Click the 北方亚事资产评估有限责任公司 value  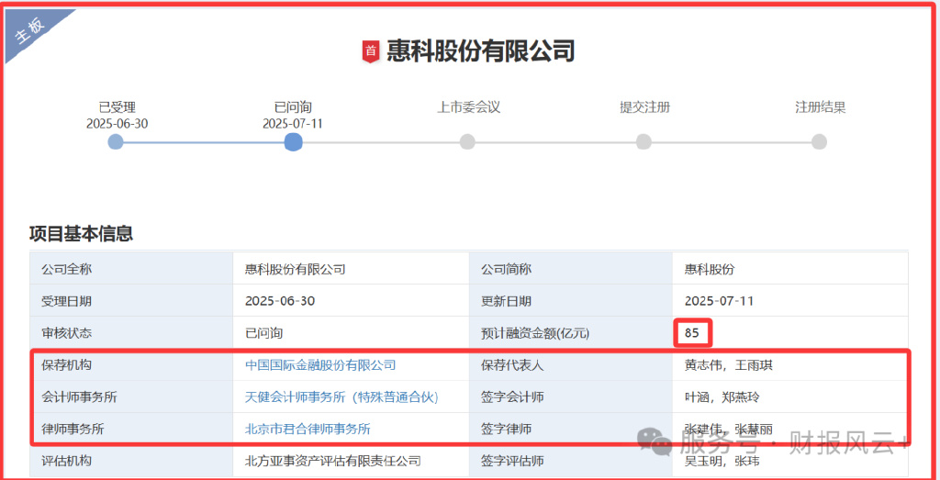click(332, 461)
